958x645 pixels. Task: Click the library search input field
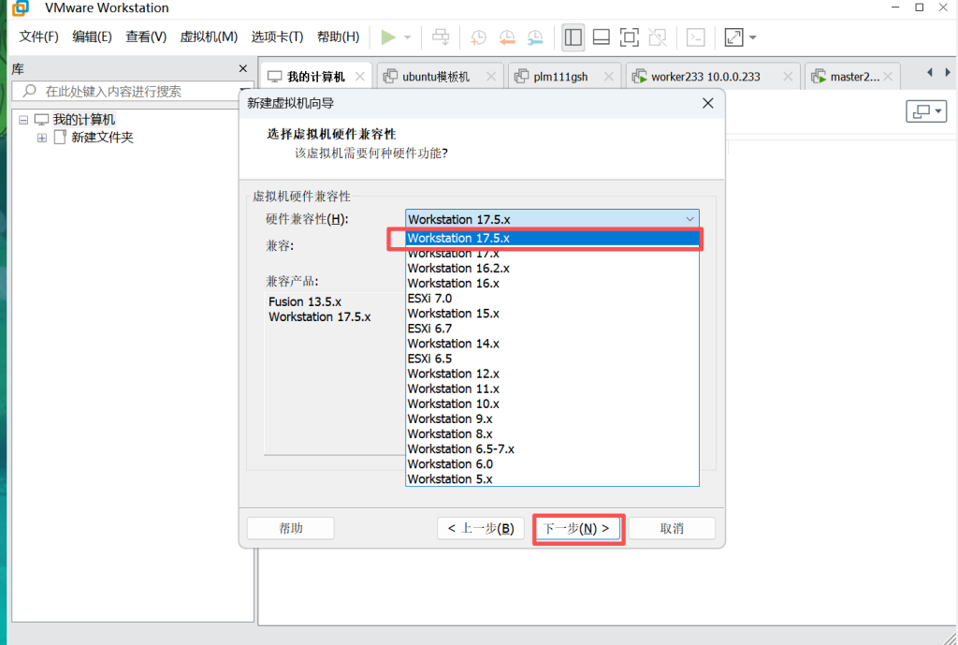tap(131, 92)
